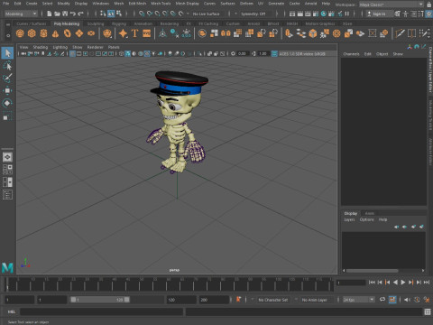This screenshot has height=325, width=433.
Task: Click the time slider ruler
Action: 170,283
